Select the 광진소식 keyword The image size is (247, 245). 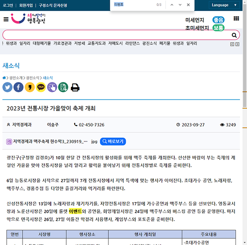click(x=150, y=43)
